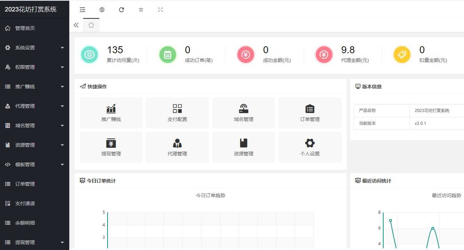Image resolution: width=464 pixels, height=250 pixels.
Task: Open 代理管理 quick action card
Action: click(x=177, y=147)
